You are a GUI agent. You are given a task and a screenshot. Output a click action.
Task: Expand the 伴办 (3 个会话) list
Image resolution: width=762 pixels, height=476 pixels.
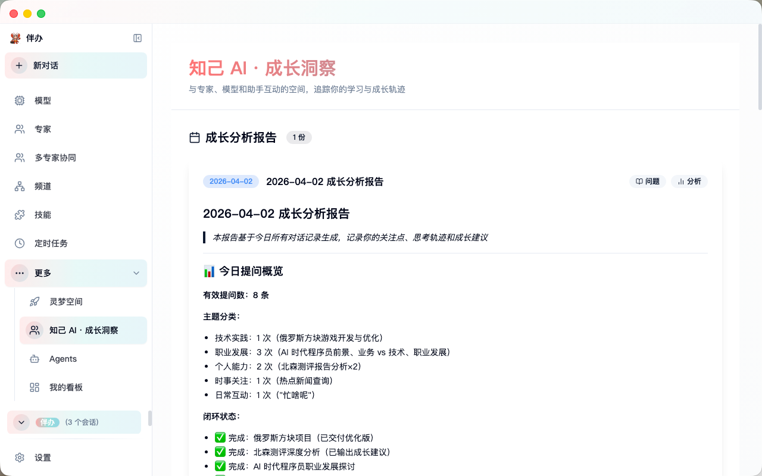pyautogui.click(x=21, y=422)
